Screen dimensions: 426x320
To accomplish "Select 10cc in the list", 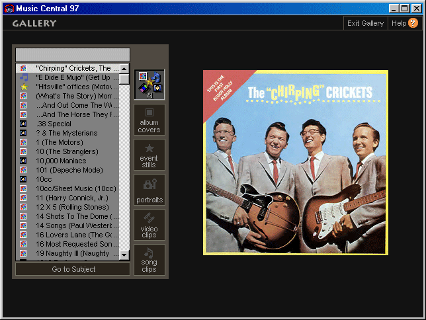I will coord(67,179).
